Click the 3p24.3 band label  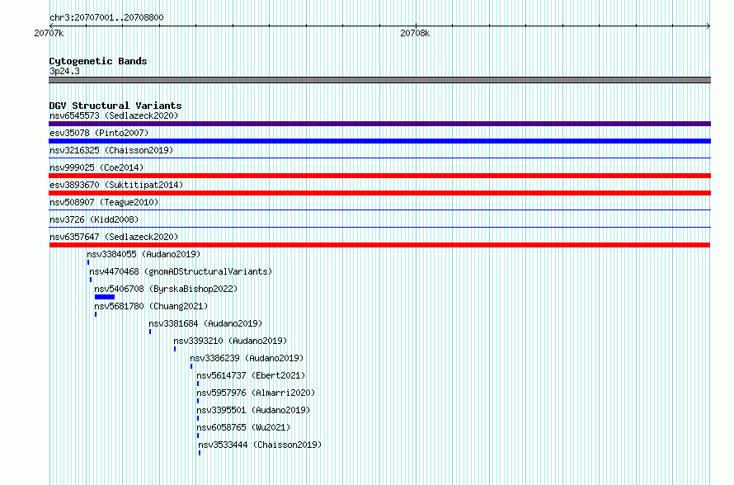[64, 71]
